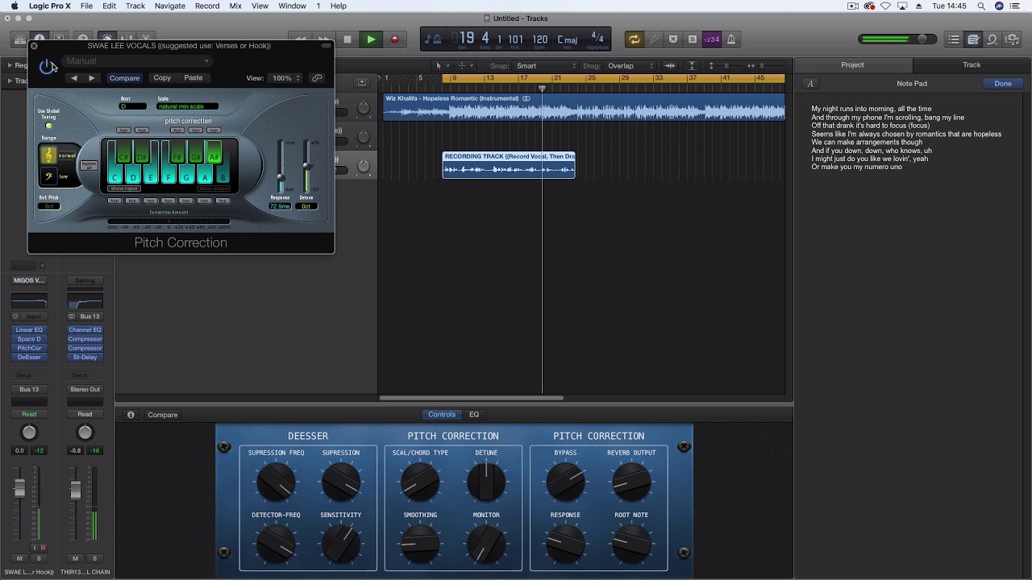The width and height of the screenshot is (1032, 580).
Task: Select next preset arrow in plugin header
Action: point(91,78)
